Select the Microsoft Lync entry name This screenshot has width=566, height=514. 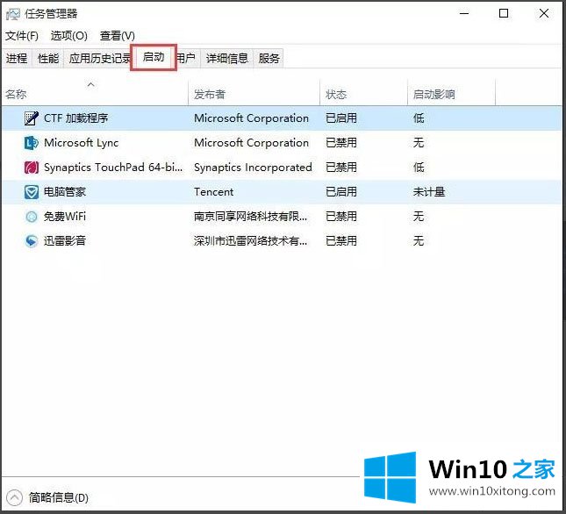(x=82, y=143)
